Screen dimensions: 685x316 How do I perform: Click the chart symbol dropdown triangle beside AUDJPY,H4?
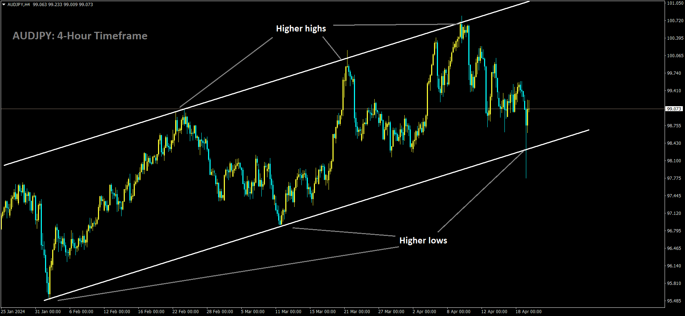tap(4, 5)
